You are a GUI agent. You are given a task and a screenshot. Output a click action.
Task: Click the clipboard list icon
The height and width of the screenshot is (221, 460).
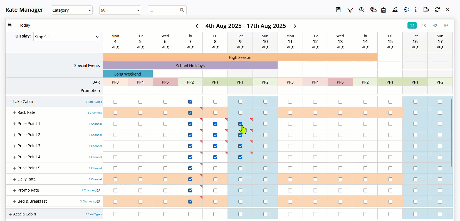click(384, 10)
